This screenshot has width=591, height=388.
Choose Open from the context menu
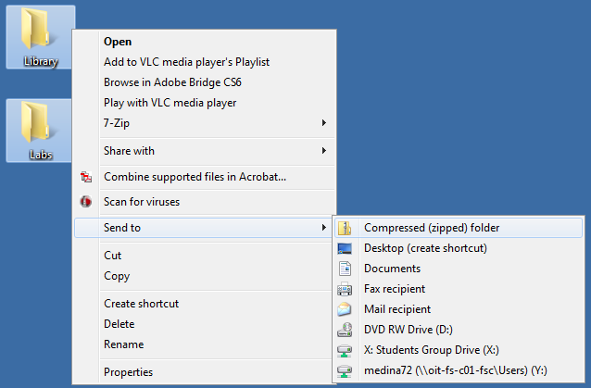pos(118,42)
